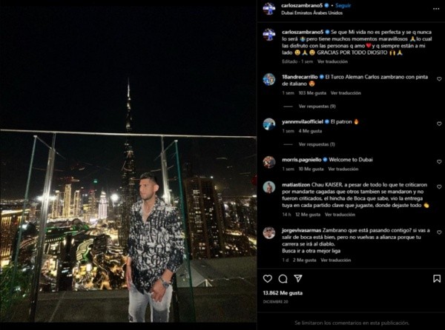Viewport: 445px width, 330px height.
Task: Open yannmvilaofficiel's profile avatar
Action: click(x=268, y=124)
